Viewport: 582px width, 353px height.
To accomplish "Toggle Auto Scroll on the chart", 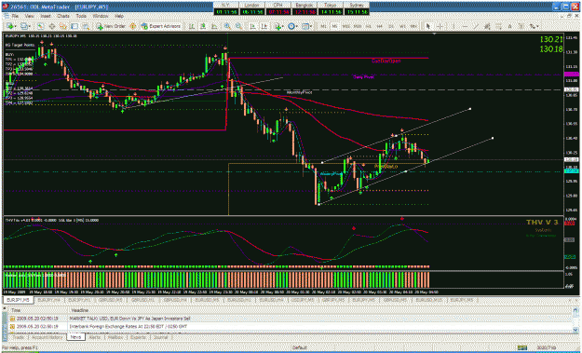I will (x=252, y=26).
